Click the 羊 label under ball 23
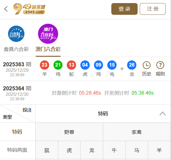The width and height of the screenshot is (171, 160). point(45,74)
